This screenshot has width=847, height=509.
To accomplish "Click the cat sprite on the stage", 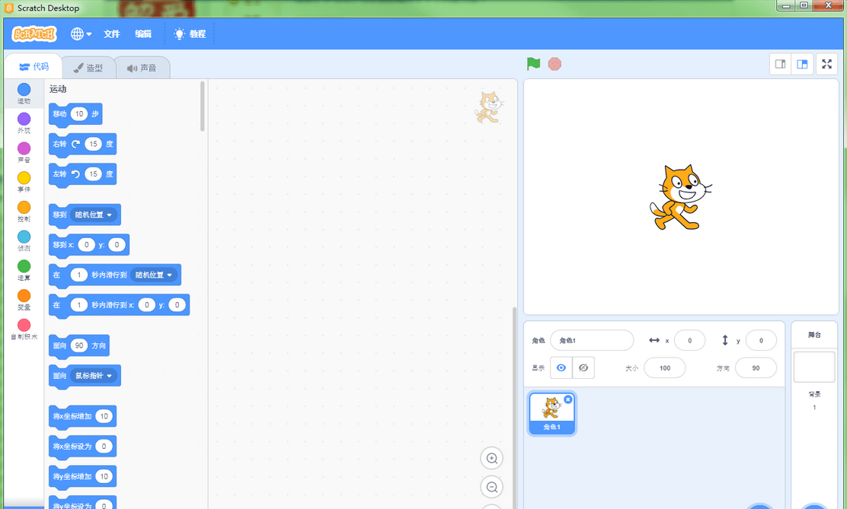I will (679, 198).
